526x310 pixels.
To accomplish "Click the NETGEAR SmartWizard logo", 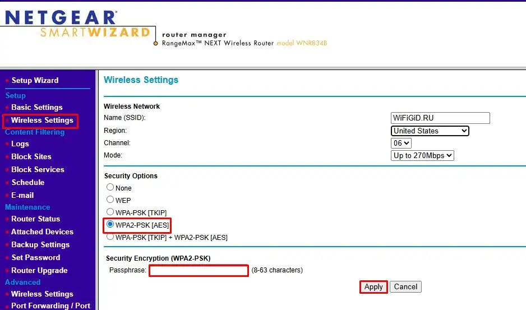I will (x=77, y=25).
